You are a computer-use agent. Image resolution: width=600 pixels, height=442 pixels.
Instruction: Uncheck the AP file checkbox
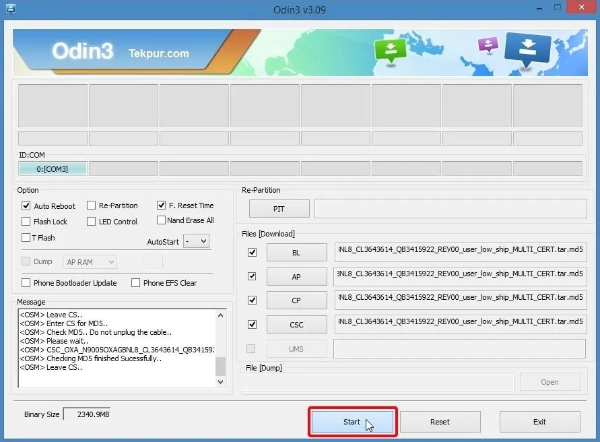(x=252, y=276)
